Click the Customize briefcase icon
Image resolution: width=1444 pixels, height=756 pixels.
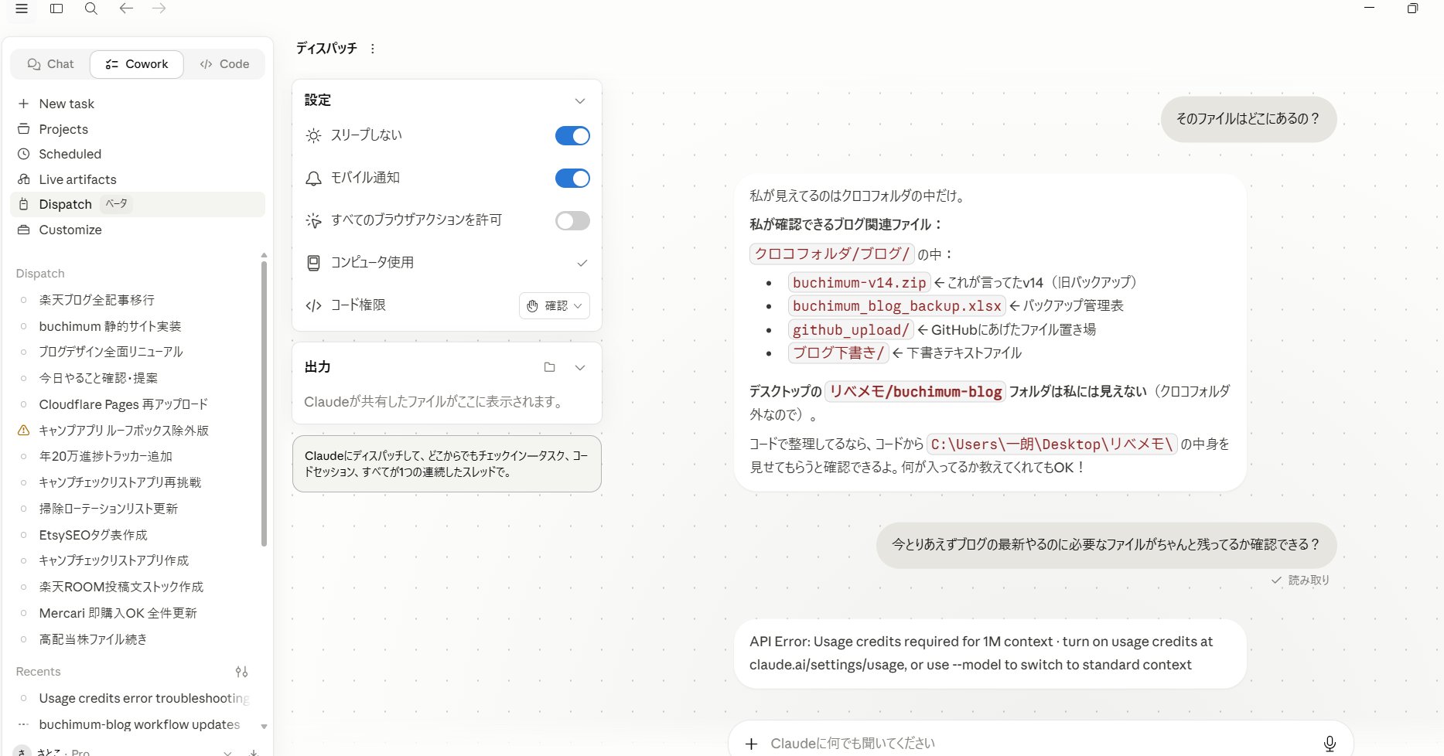pyautogui.click(x=23, y=230)
